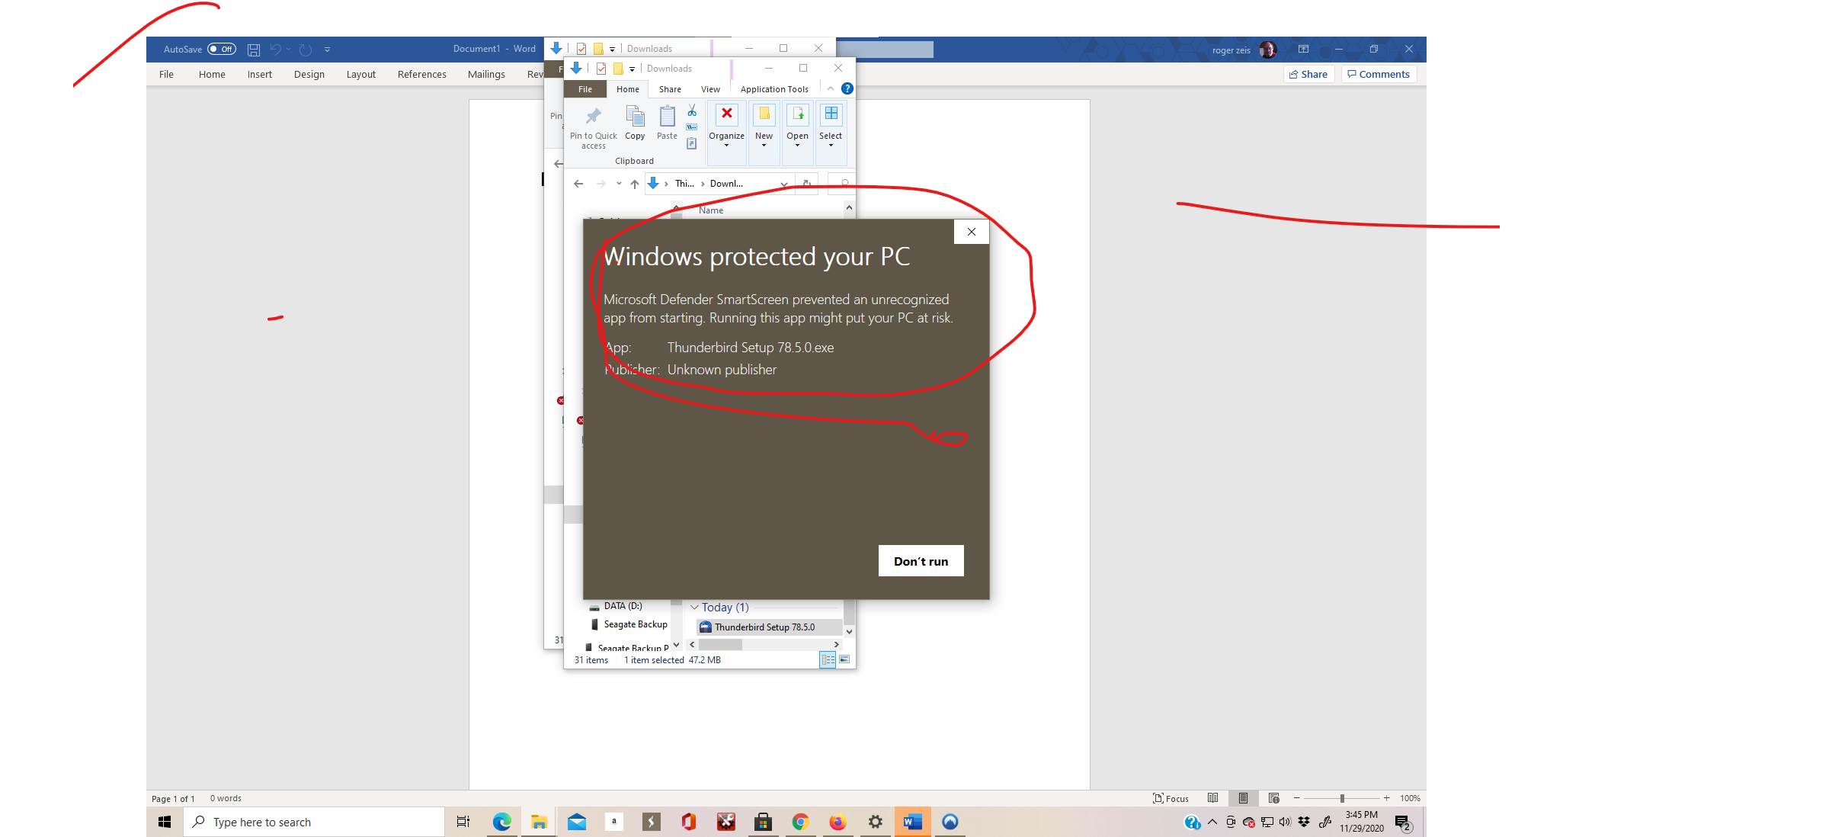Toggle the AutoSave switch
The image size is (1848, 837).
click(x=222, y=50)
